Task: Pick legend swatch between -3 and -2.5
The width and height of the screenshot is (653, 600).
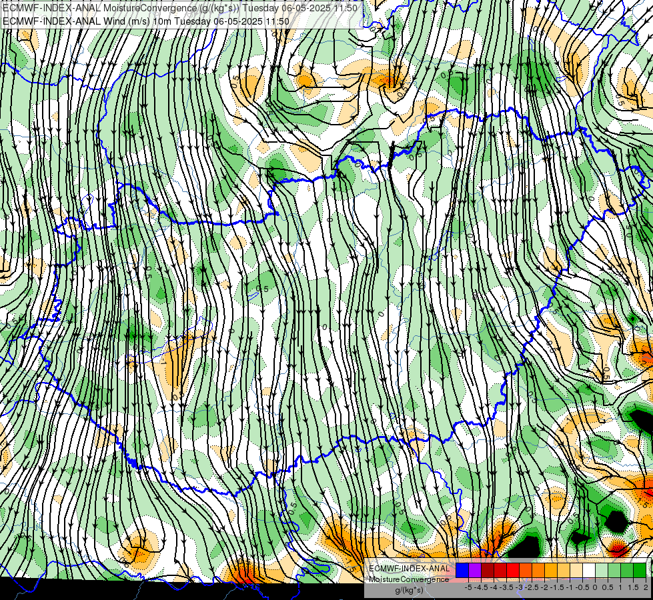Action: click(x=526, y=571)
